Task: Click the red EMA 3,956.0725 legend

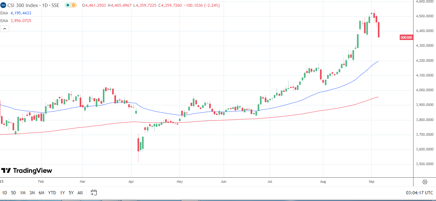Action: (16, 21)
